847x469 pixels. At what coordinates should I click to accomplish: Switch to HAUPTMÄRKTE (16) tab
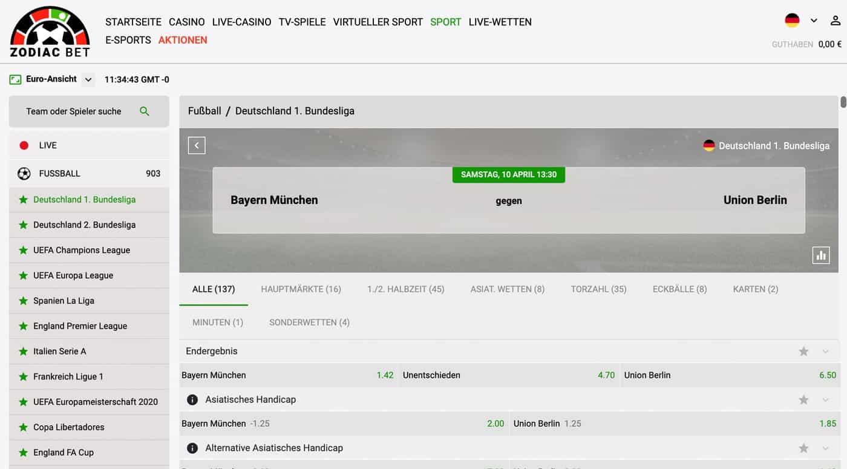tap(301, 289)
